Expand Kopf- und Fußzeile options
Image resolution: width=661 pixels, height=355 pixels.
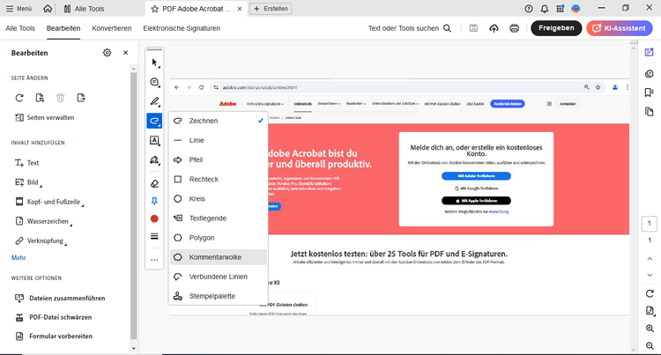[49, 202]
